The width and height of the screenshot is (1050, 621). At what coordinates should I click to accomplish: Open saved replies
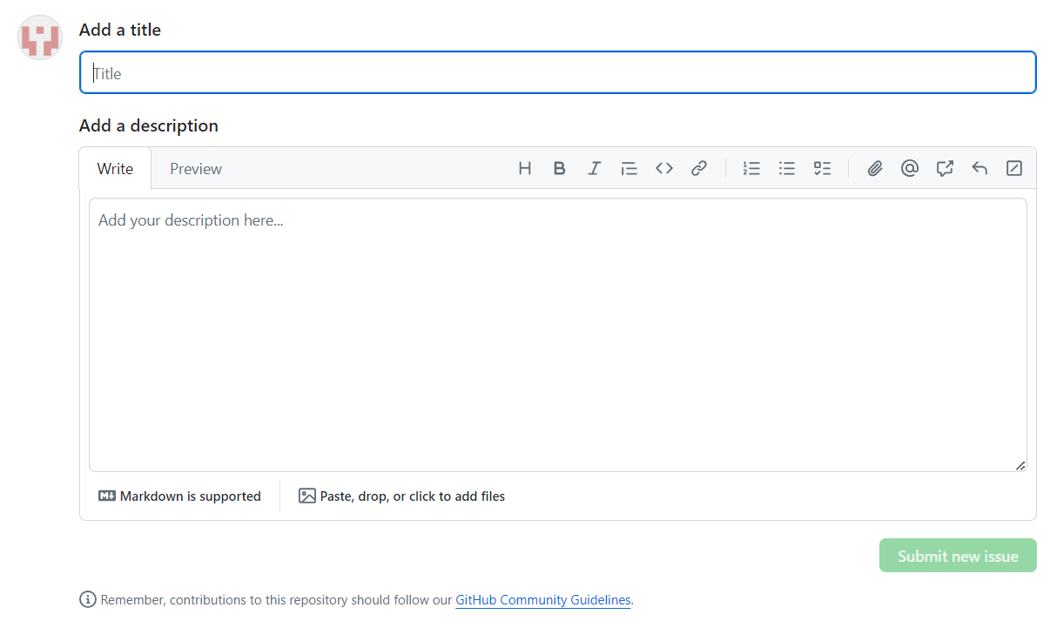(979, 168)
